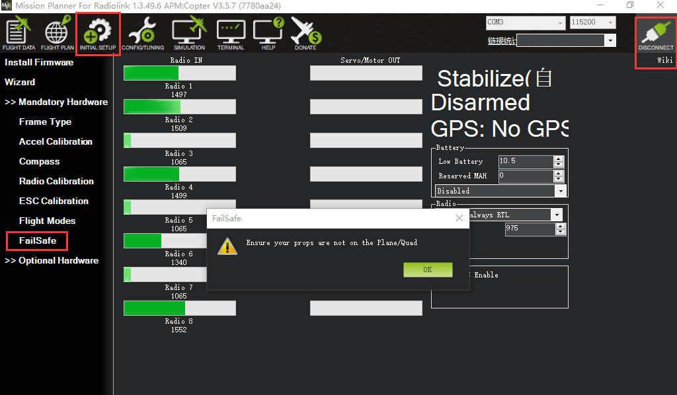
Task: Open the Help monitor icon
Action: [x=268, y=34]
